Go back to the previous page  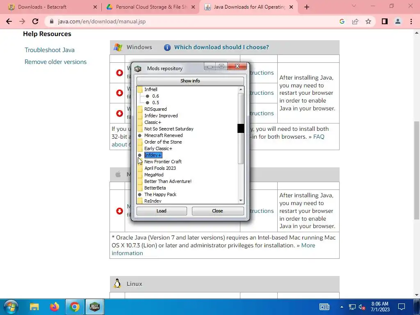(9, 21)
